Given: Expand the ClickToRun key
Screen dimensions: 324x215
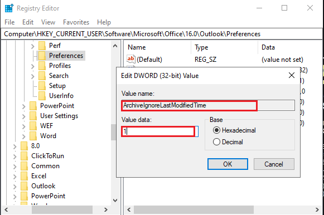Looking at the screenshot, I should (15, 157).
